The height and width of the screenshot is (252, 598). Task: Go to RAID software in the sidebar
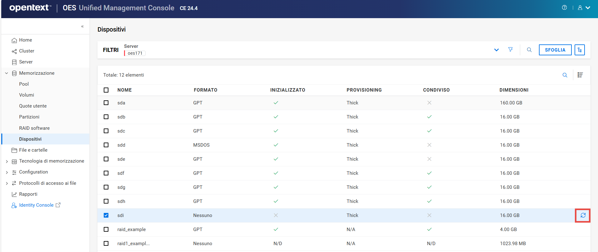tap(34, 128)
